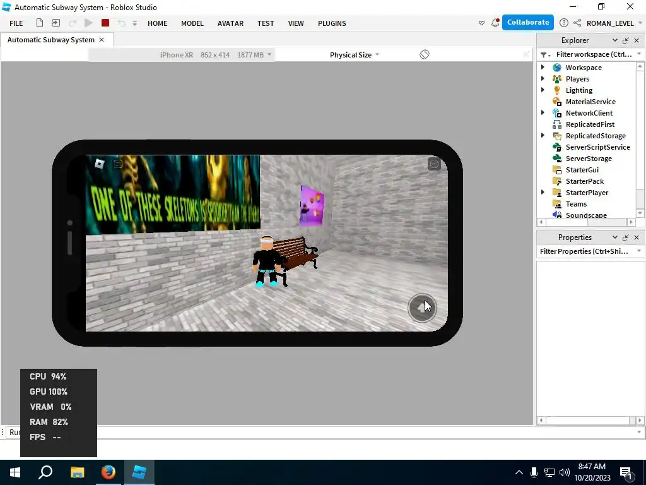Select the StarterPlayer folder icon

click(x=557, y=192)
